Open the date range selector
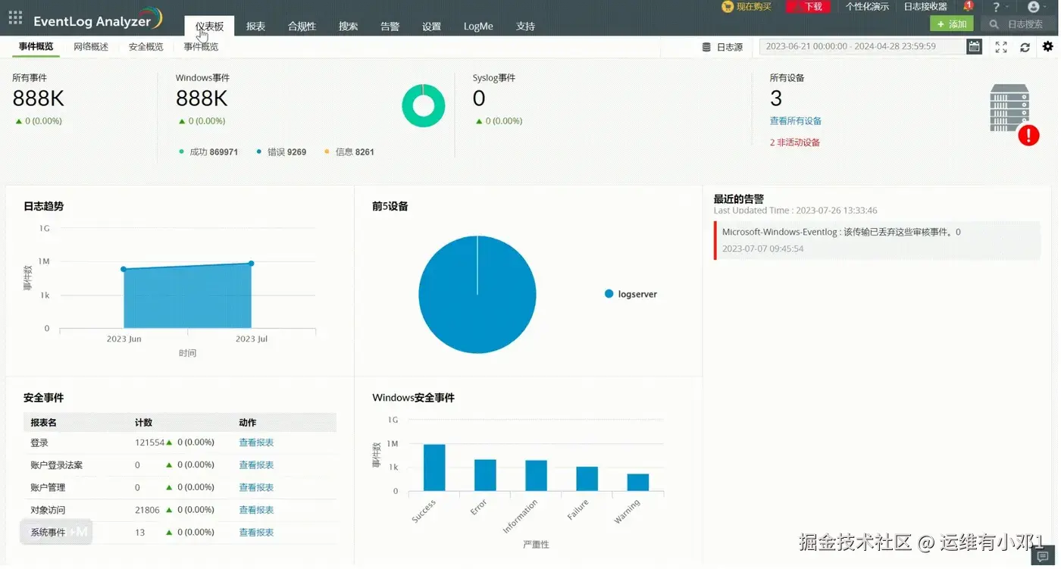This screenshot has height=569, width=1061. pyautogui.click(x=860, y=46)
